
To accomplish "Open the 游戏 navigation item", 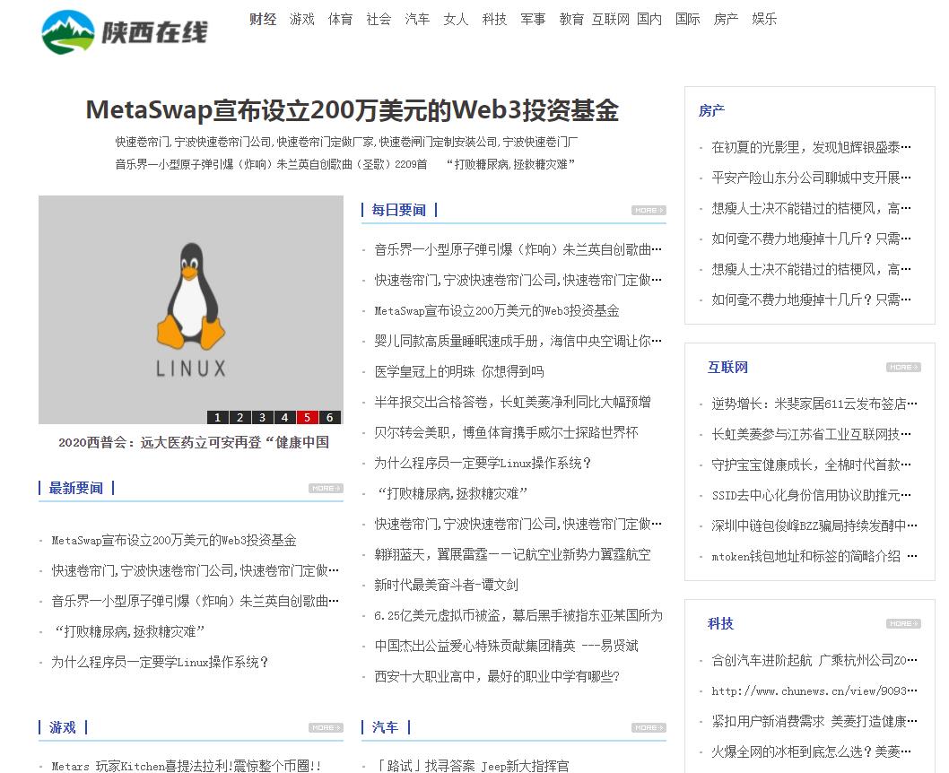I will [302, 20].
